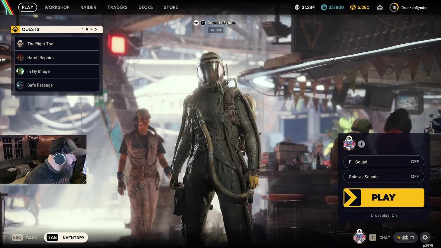Open the Chat panel

(x=384, y=238)
